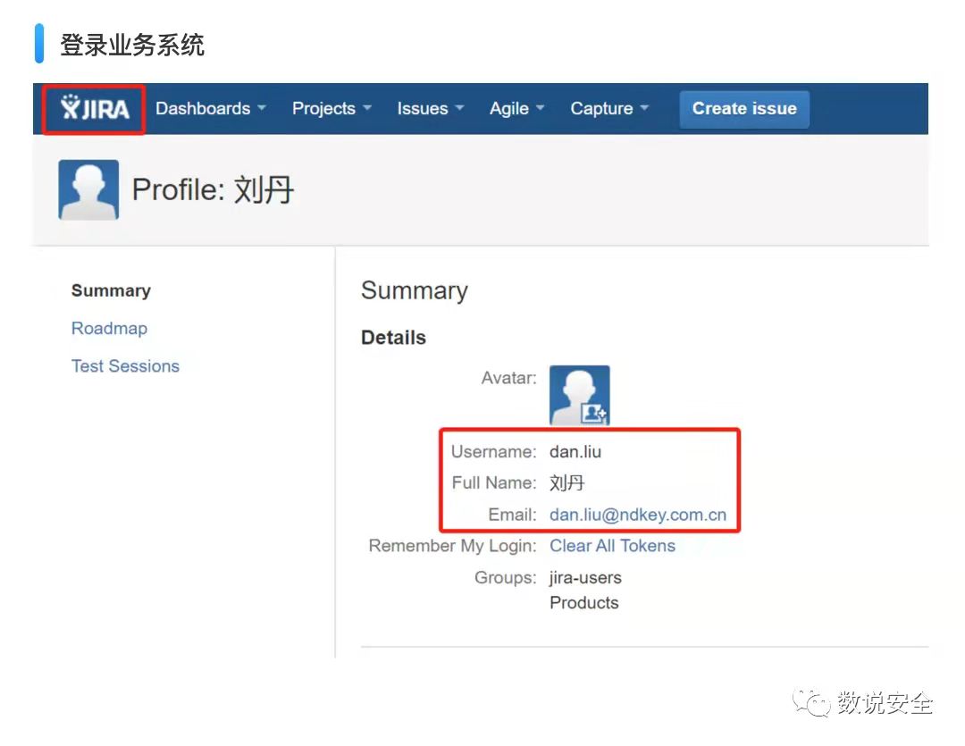The width and height of the screenshot is (965, 746).
Task: Open the Projects dropdown menu
Action: 331,108
